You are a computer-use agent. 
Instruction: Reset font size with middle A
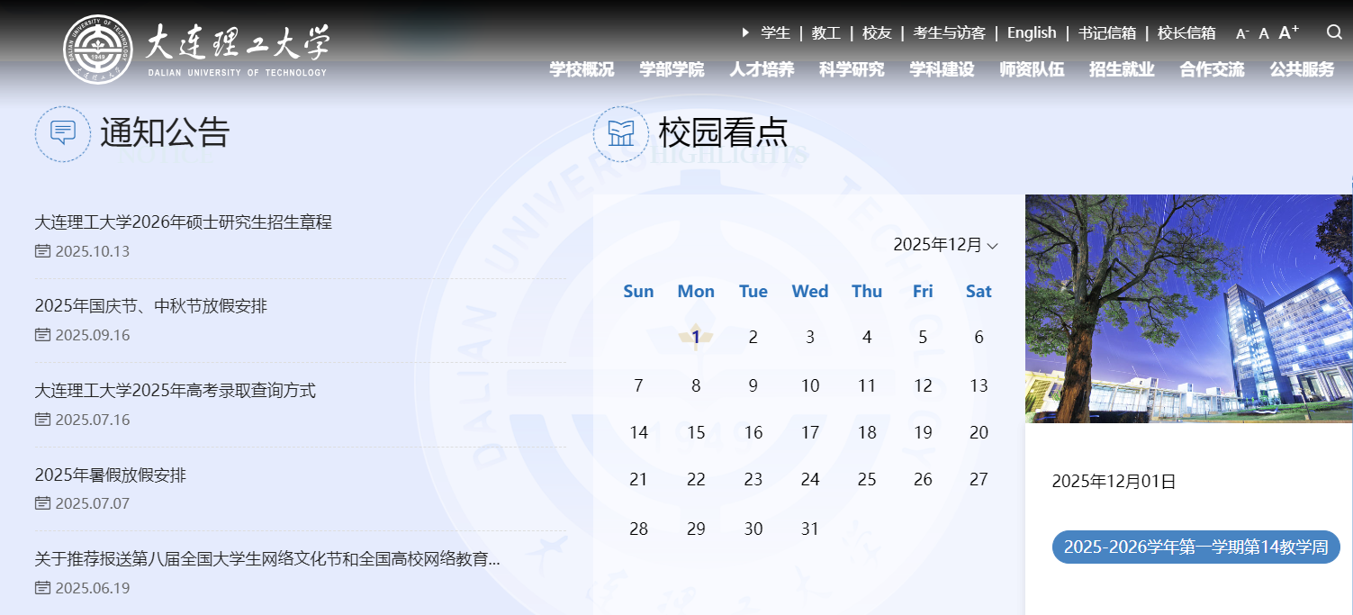coord(1264,33)
